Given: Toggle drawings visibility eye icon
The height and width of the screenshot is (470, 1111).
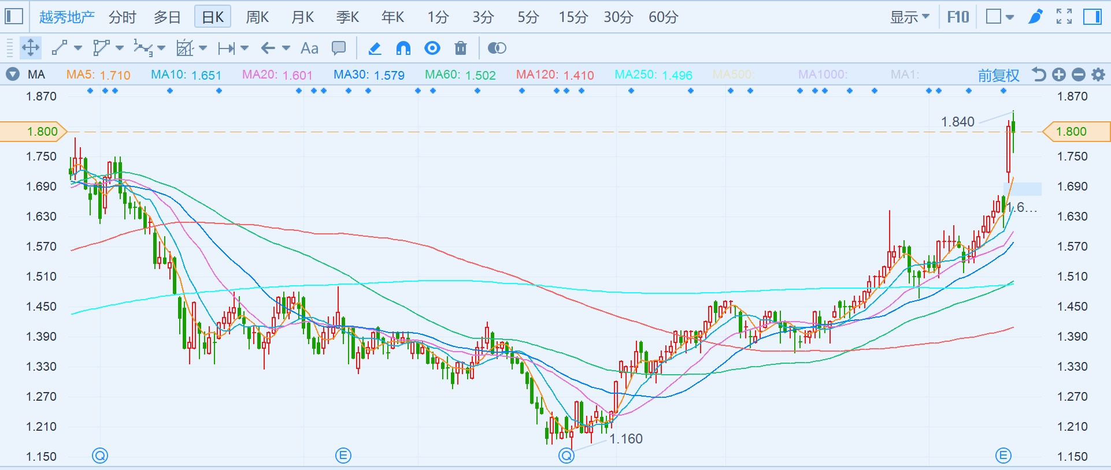Looking at the screenshot, I should coord(432,48).
